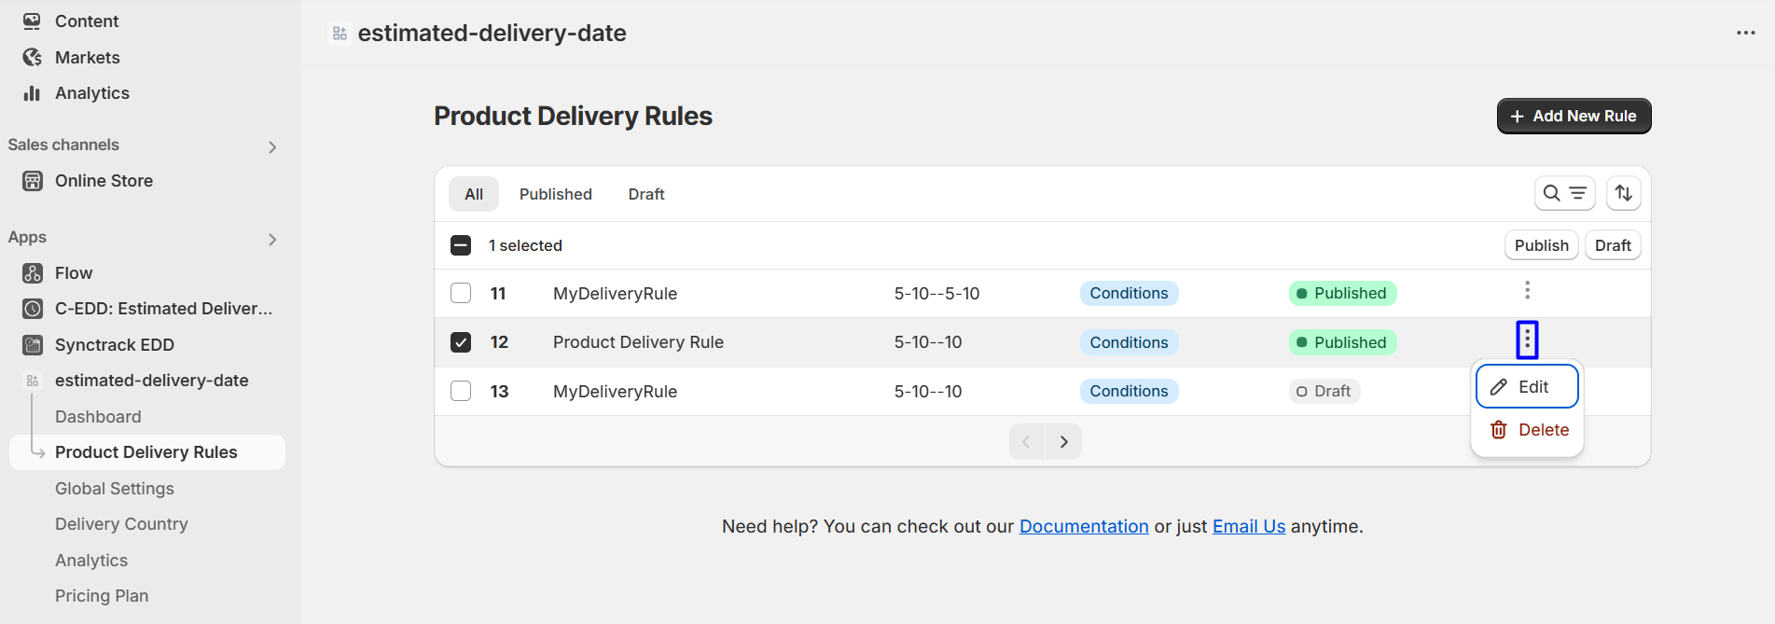The width and height of the screenshot is (1775, 624).
Task: Click the Flow app icon
Action: (33, 273)
